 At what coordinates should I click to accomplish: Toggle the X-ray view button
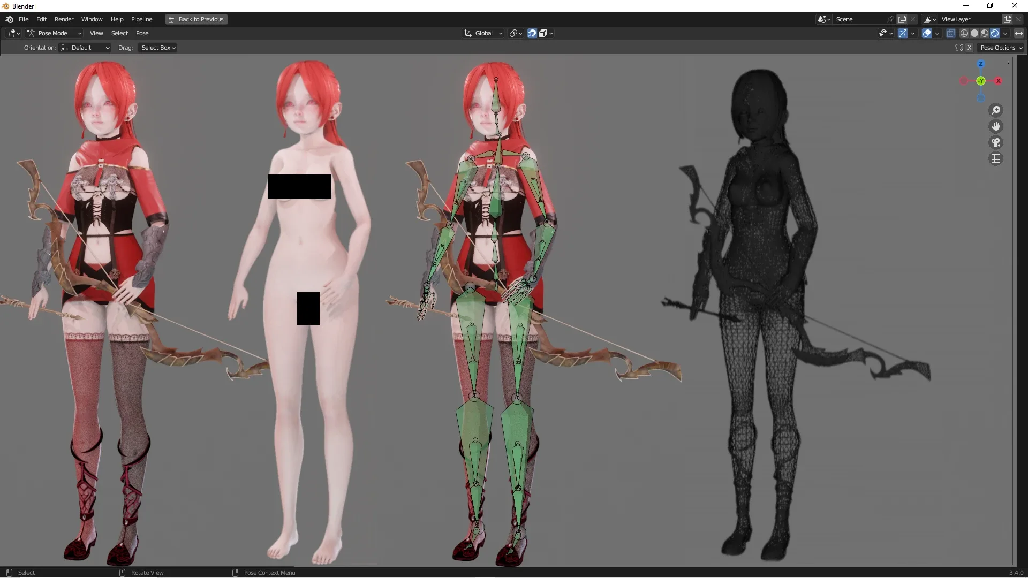[x=951, y=33]
